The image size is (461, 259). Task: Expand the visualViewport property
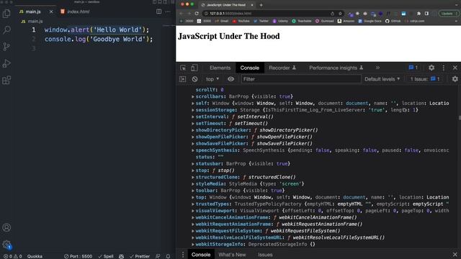[x=193, y=211]
